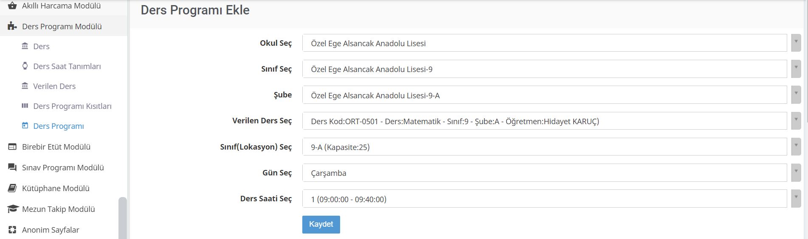
Task: Expand the Sınıf Seç dropdown arrow
Action: click(x=796, y=69)
